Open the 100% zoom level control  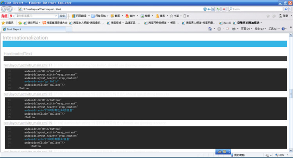coord(281,155)
